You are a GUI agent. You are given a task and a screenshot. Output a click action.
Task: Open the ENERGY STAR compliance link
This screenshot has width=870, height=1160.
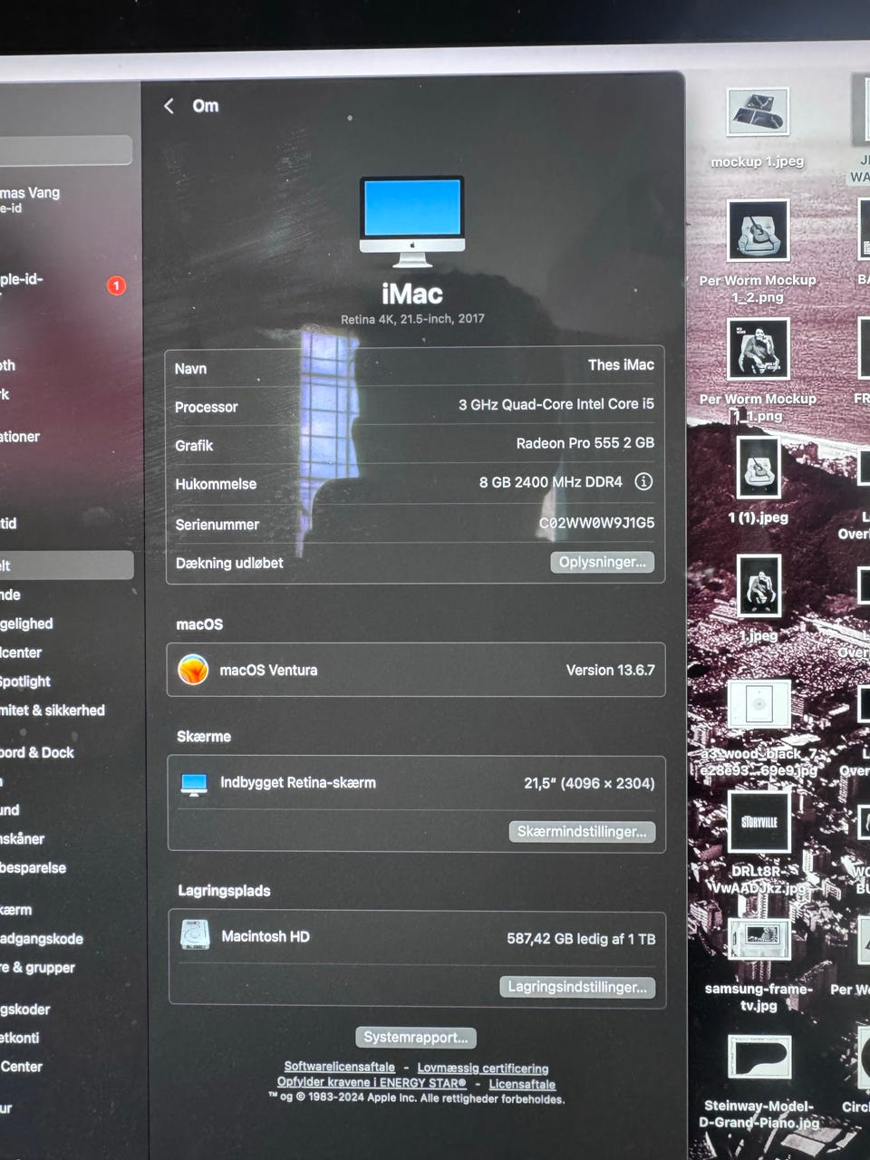(372, 1082)
